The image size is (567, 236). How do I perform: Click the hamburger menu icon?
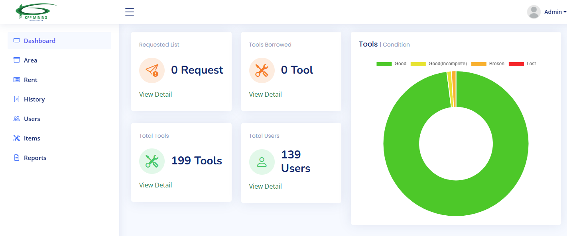tap(129, 12)
